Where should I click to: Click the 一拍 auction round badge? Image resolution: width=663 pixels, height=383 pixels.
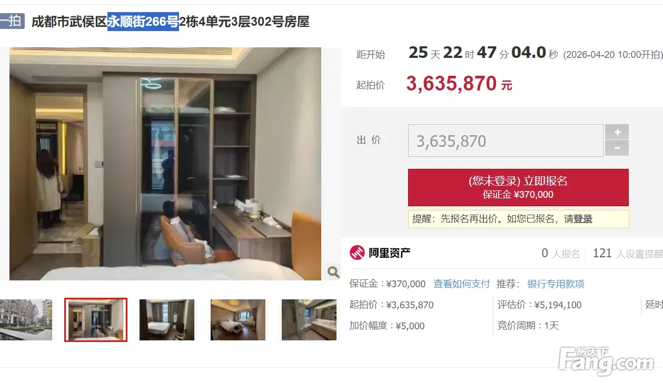coord(12,22)
